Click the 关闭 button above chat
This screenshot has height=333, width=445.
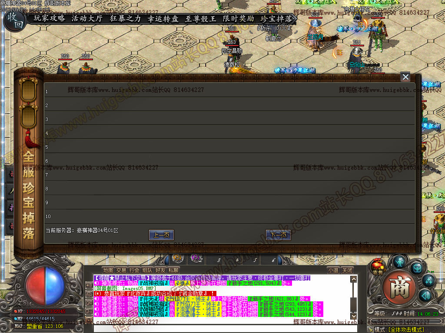347,270
